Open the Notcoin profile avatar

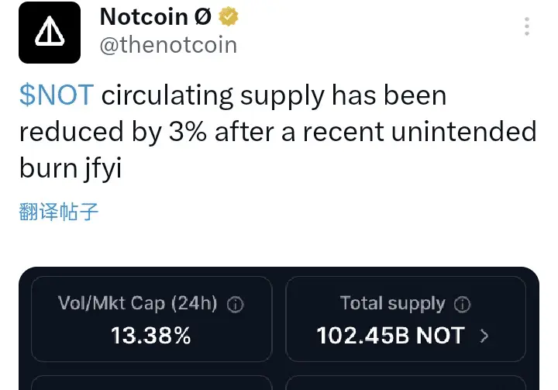point(50,33)
